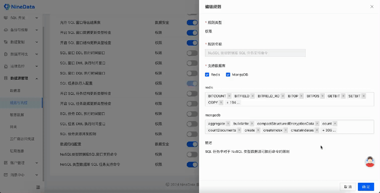Collapse the sidebar with the menu fold icon
The height and width of the screenshot is (193, 380).
click(x=38, y=187)
